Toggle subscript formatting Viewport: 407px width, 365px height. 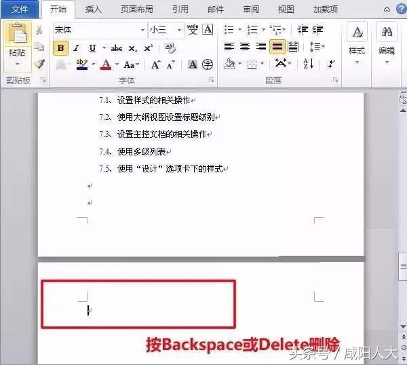pyautogui.click(x=133, y=49)
